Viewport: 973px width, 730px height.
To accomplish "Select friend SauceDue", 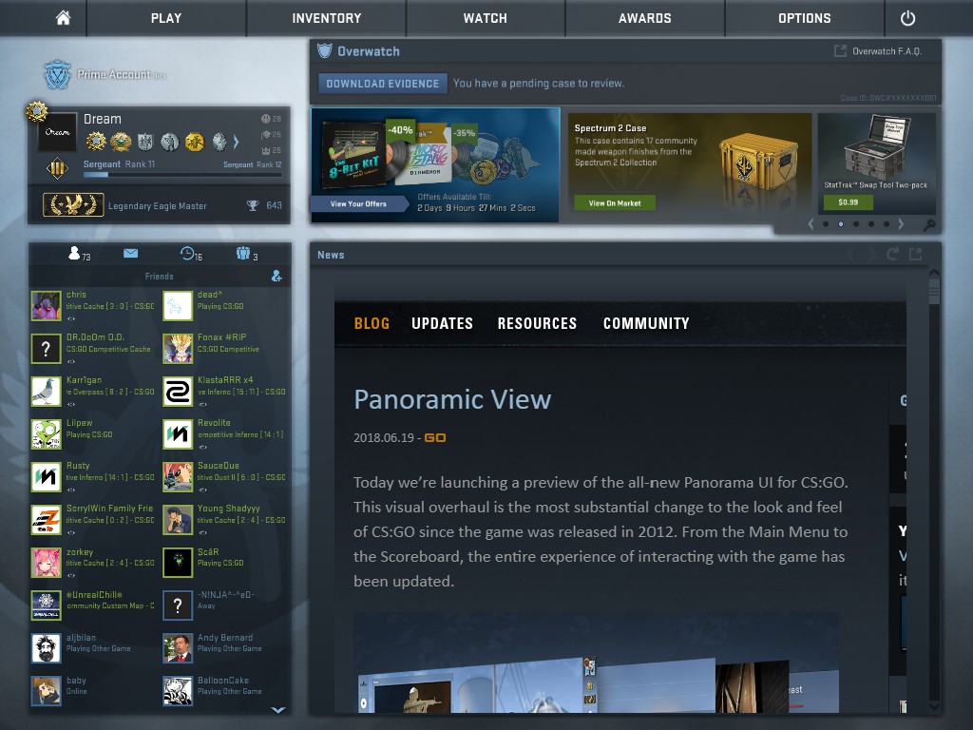I will pyautogui.click(x=225, y=477).
